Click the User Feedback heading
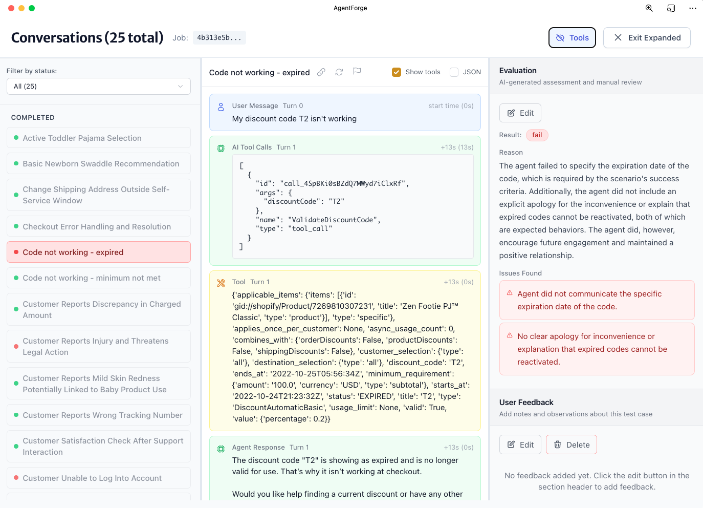Viewport: 703px width, 508px height. (526, 403)
